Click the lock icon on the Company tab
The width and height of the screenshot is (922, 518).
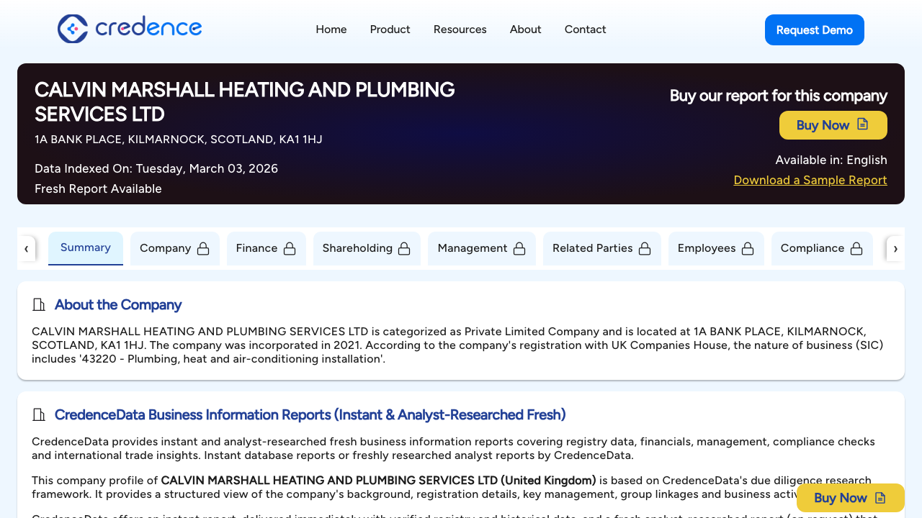pyautogui.click(x=204, y=247)
